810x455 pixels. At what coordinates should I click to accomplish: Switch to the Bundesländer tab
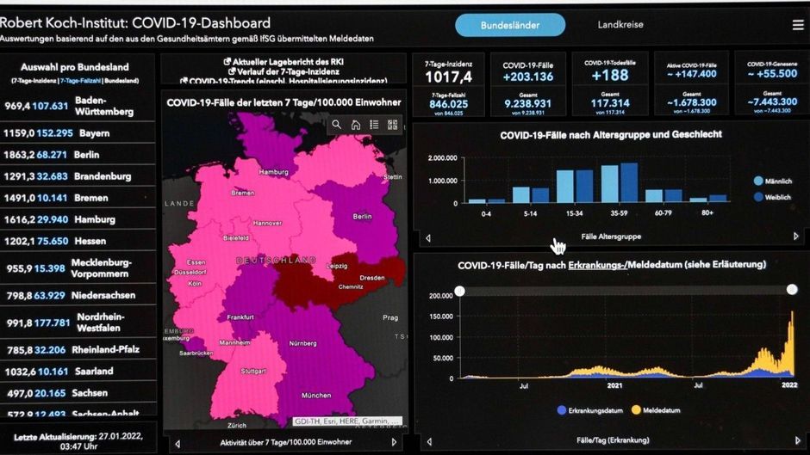click(x=510, y=25)
